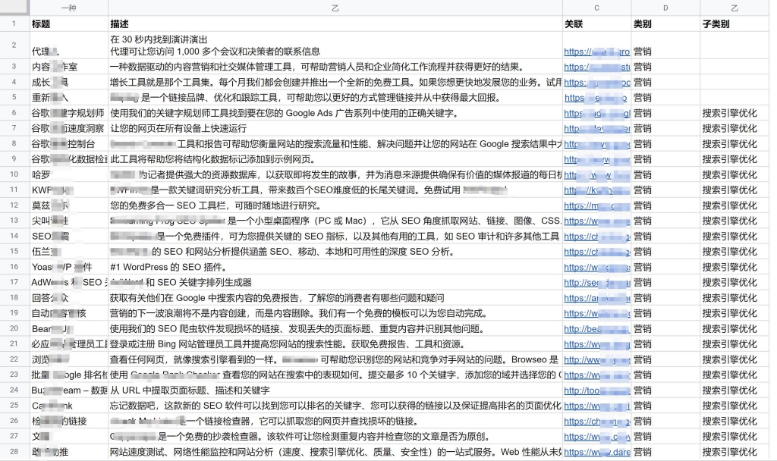This screenshot has width=777, height=461.
Task: Open the http://sec link in row 17
Action: [596, 282]
